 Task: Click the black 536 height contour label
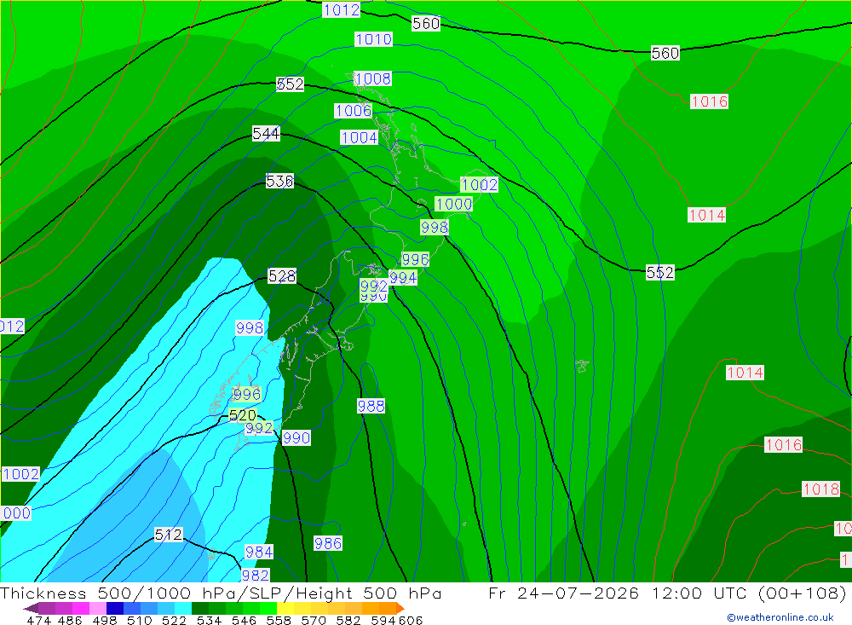pos(279,181)
